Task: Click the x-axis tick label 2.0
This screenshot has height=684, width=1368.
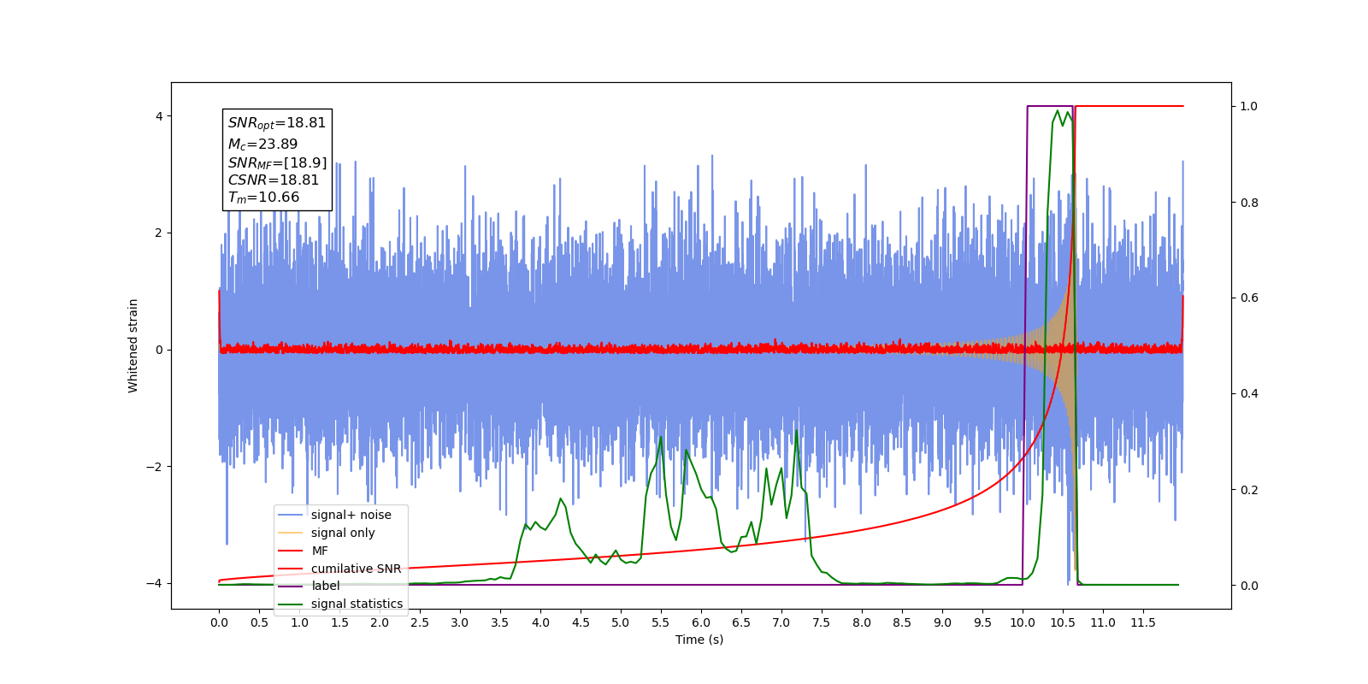Action: pos(380,622)
